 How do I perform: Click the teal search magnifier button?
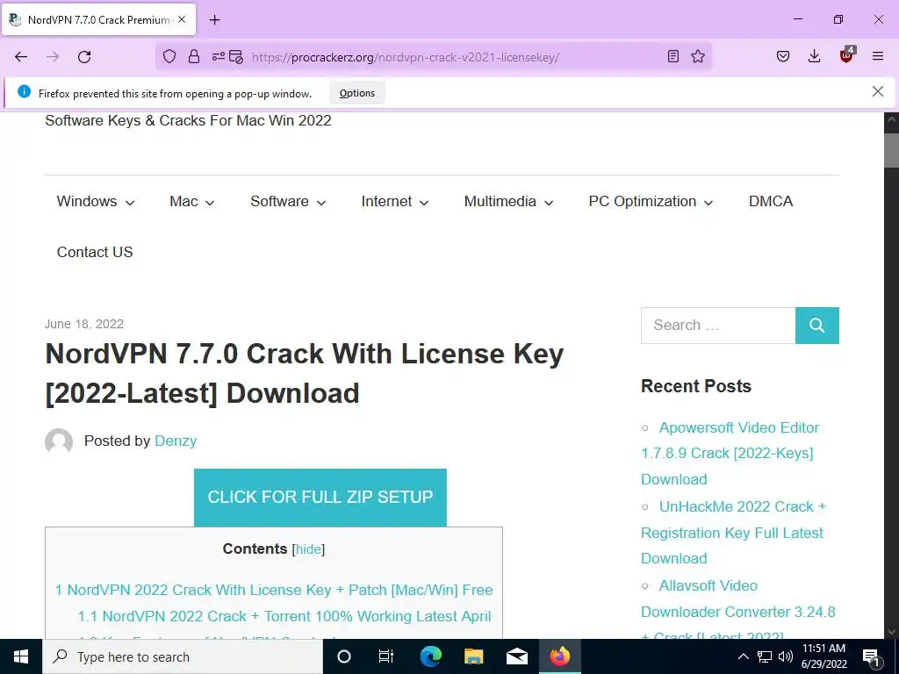point(817,325)
